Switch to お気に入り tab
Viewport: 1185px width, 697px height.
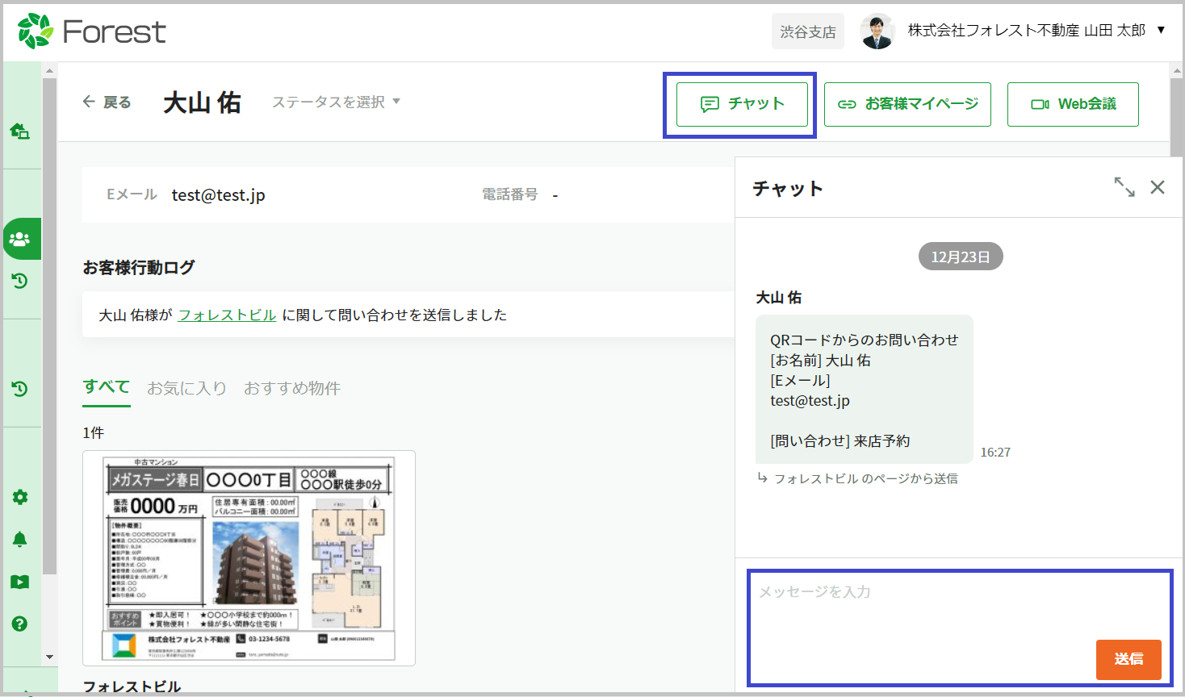(x=186, y=388)
